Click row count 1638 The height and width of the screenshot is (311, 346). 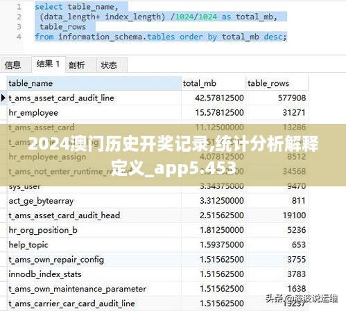(x=297, y=289)
